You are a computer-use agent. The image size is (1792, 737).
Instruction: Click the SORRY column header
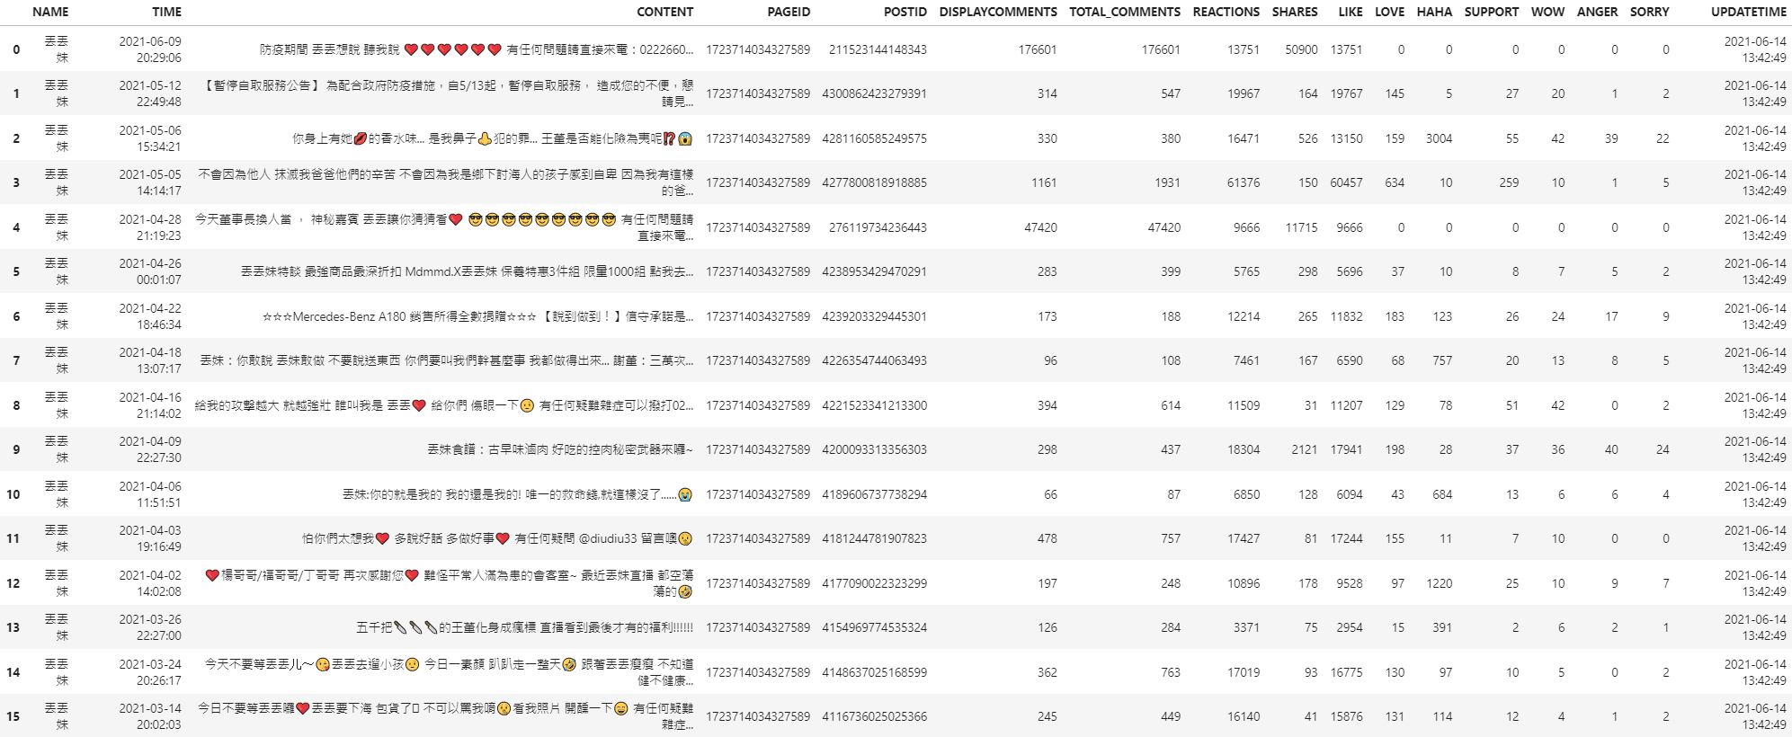point(1649,12)
